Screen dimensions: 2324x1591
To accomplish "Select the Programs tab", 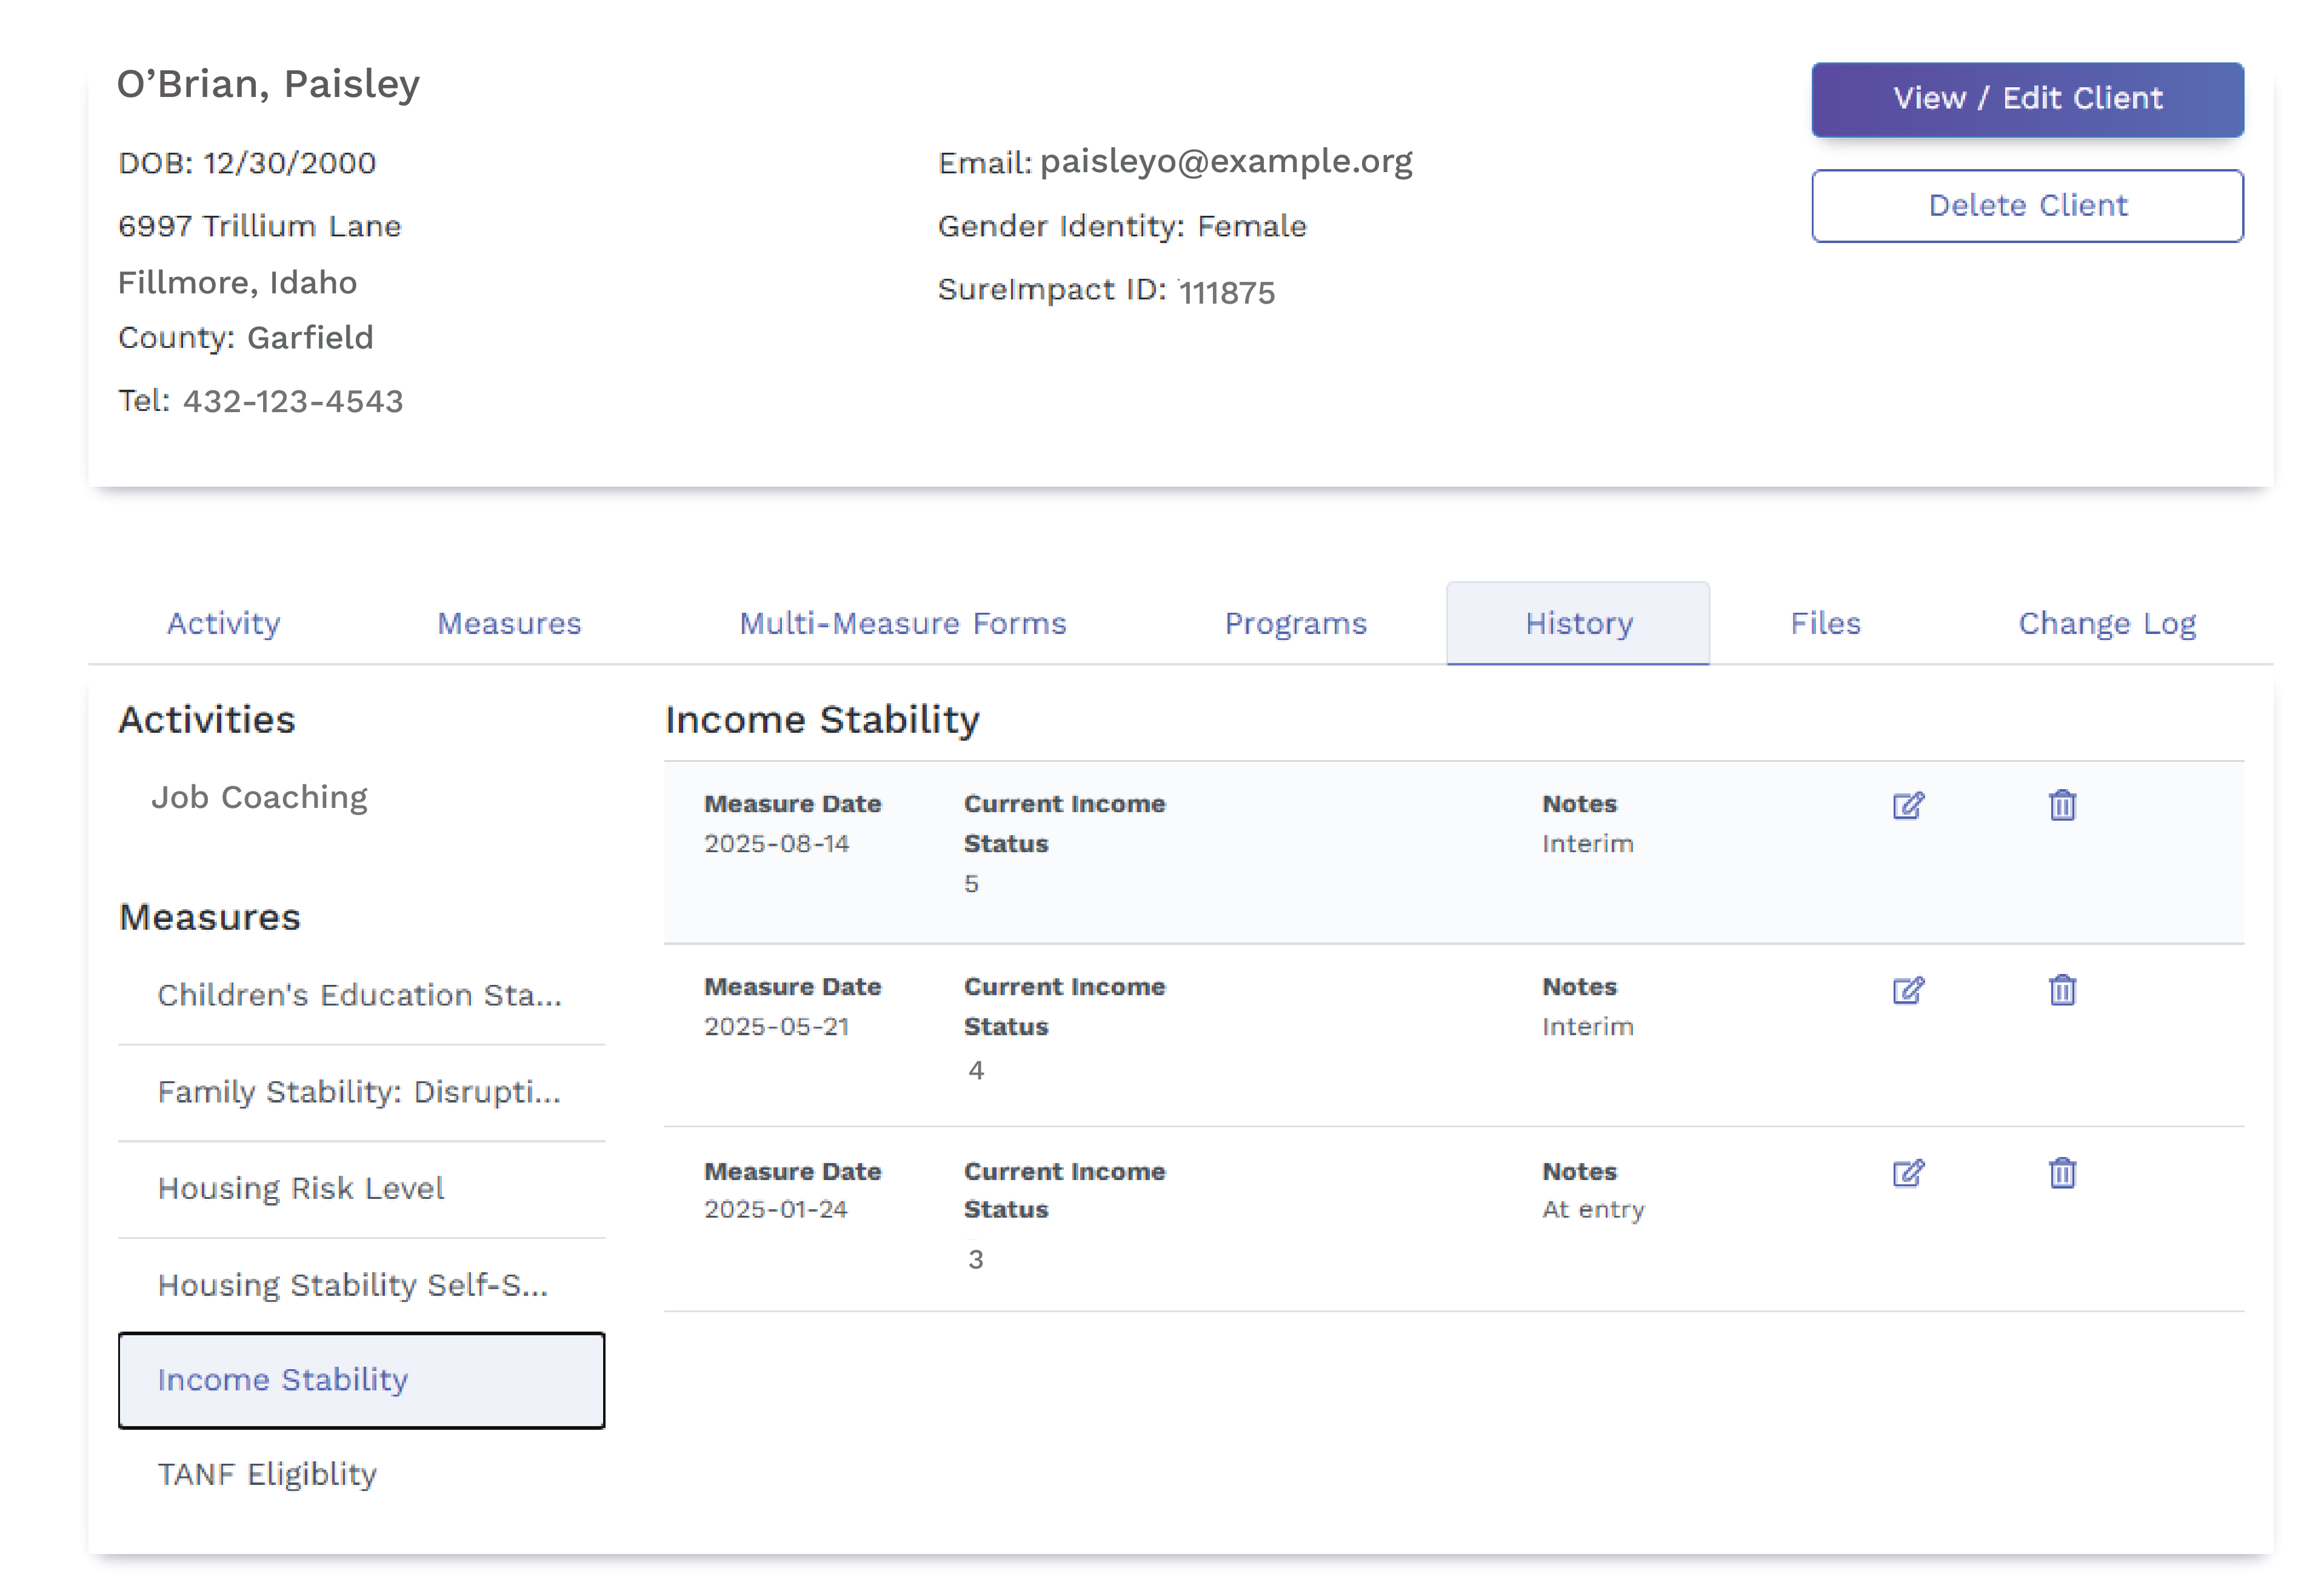I will coord(1295,623).
